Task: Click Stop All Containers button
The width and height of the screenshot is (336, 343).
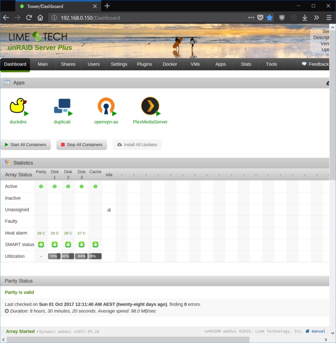Action: pyautogui.click(x=82, y=144)
